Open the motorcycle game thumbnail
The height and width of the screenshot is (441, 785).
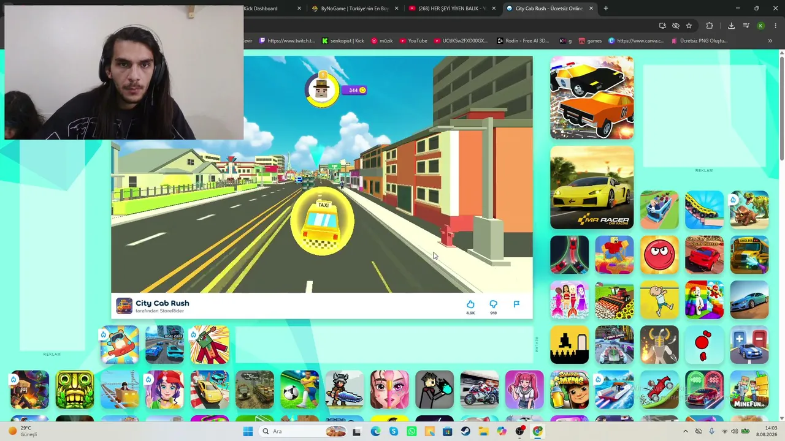click(x=480, y=390)
